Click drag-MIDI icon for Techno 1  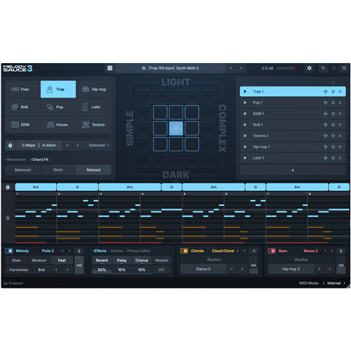326,135
